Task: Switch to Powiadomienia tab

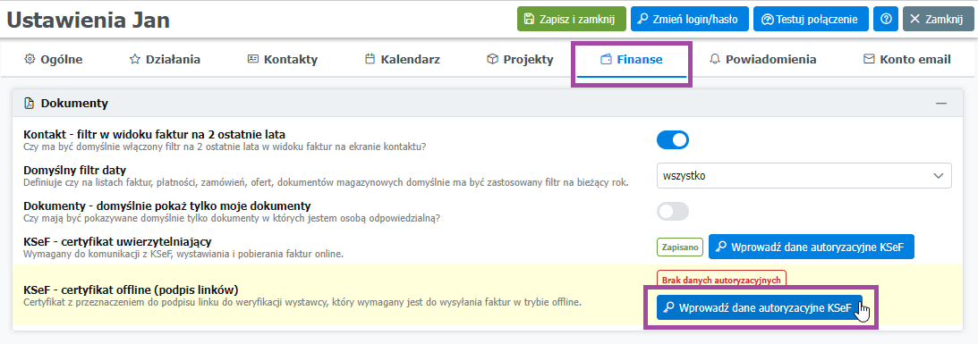Action: pyautogui.click(x=763, y=60)
